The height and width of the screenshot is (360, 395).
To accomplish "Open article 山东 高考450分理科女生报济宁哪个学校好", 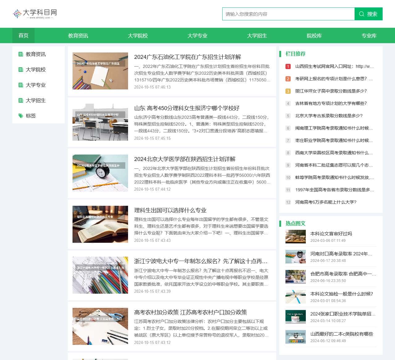I will coord(187,108).
